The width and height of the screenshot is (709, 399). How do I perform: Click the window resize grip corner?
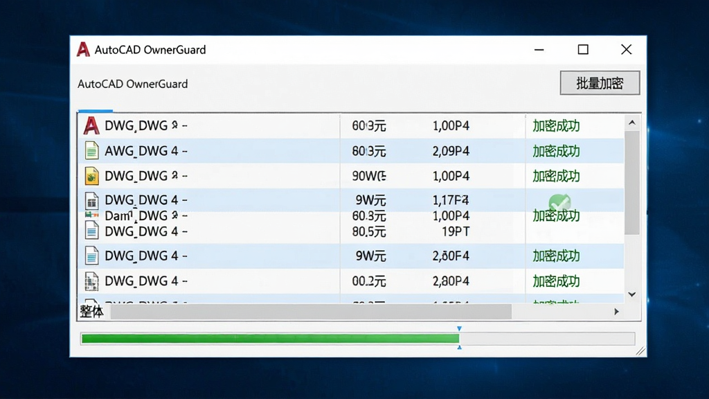pyautogui.click(x=640, y=351)
